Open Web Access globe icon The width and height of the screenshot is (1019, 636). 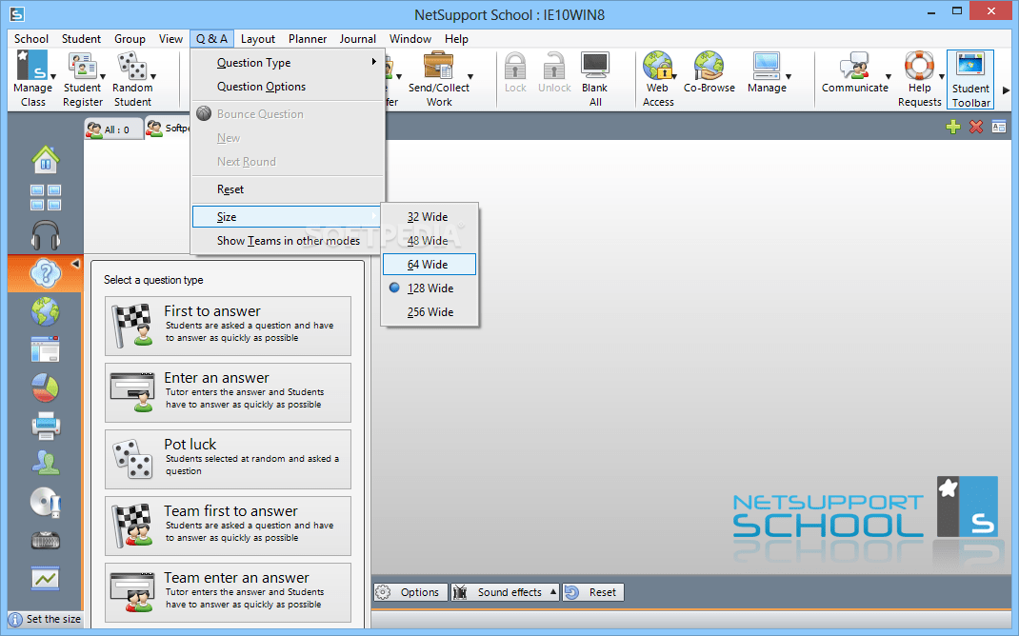pyautogui.click(x=658, y=79)
